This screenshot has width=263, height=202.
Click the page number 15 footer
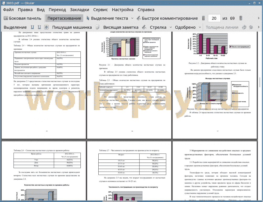[47, 131]
